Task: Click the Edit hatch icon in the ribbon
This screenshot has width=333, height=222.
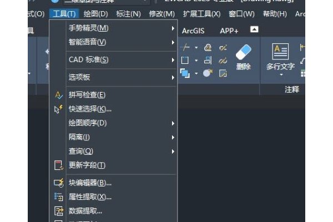Action: click(223, 73)
